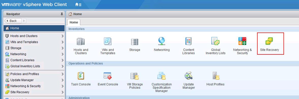Open Hosts and Clusters inventory icon
The height and width of the screenshot is (99, 299).
pyautogui.click(x=81, y=42)
